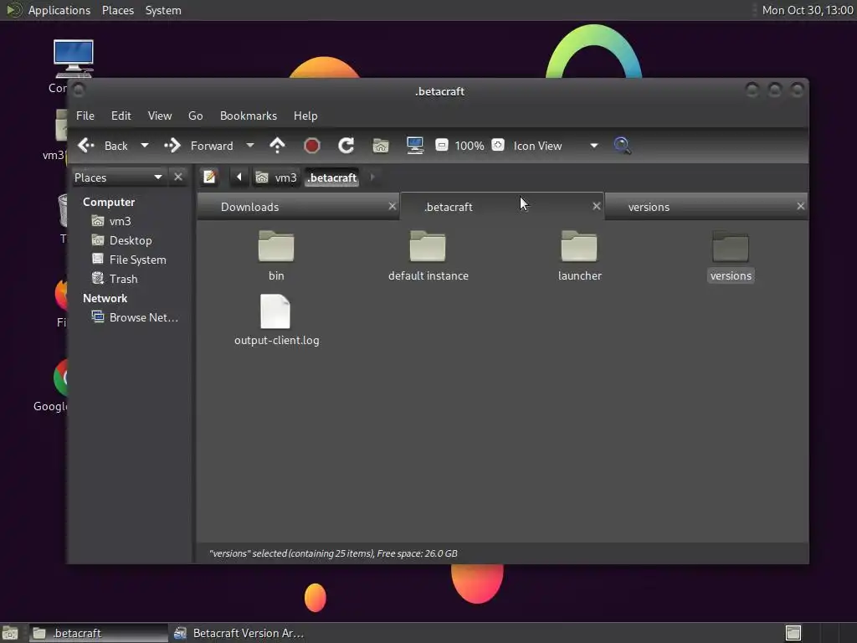
Task: Open the Edit menu
Action: click(121, 116)
